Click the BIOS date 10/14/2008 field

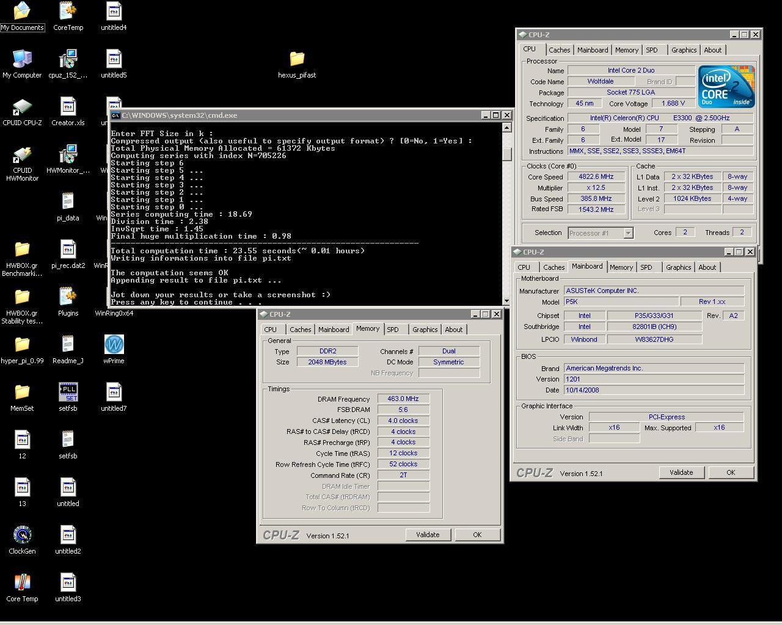point(654,390)
